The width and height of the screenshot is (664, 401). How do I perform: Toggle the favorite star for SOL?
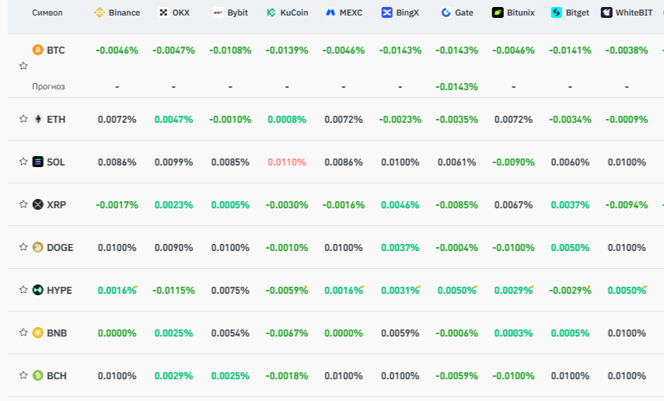[x=23, y=162]
